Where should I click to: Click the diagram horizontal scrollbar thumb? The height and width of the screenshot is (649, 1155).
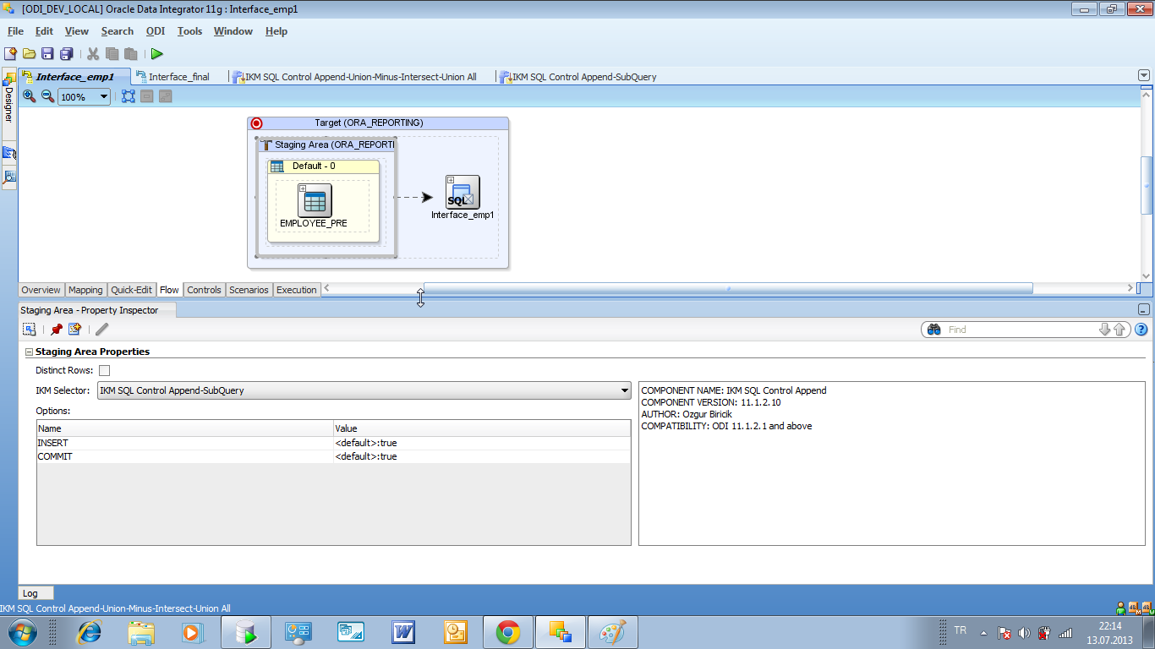tap(728, 288)
